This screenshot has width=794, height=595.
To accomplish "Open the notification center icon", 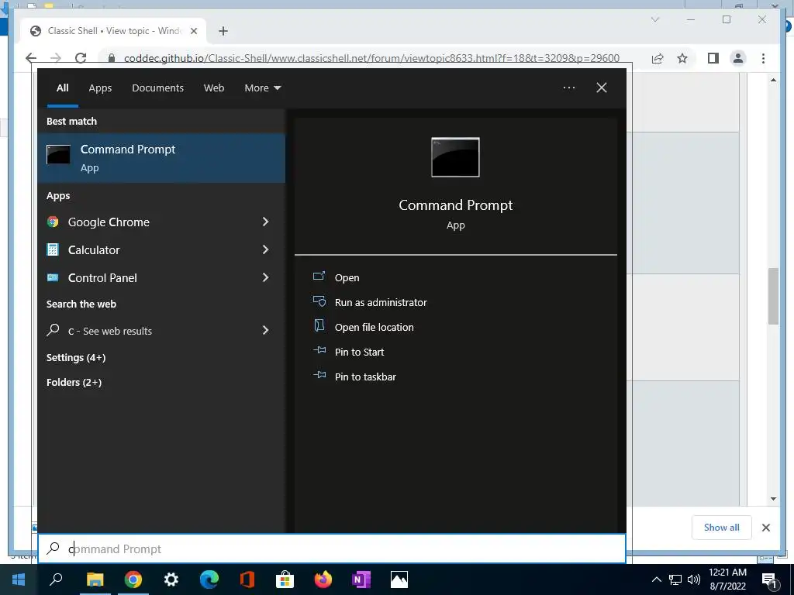I will pos(770,580).
